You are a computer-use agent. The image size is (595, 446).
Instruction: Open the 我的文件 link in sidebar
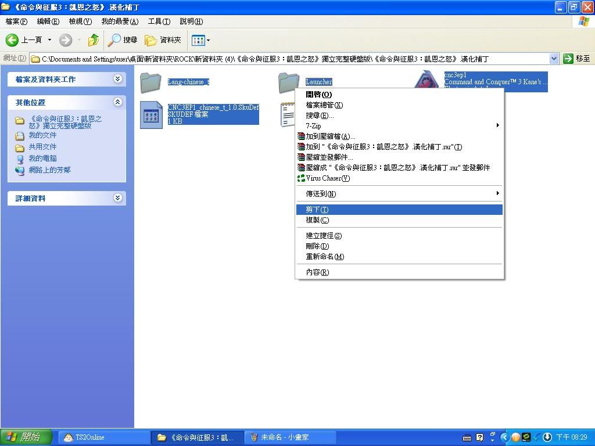tap(42, 135)
